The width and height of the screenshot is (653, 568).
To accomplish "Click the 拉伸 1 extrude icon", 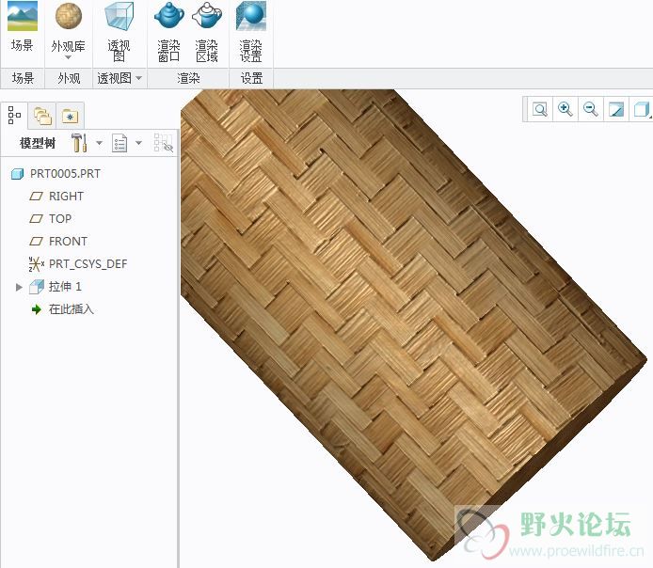I will point(37,286).
